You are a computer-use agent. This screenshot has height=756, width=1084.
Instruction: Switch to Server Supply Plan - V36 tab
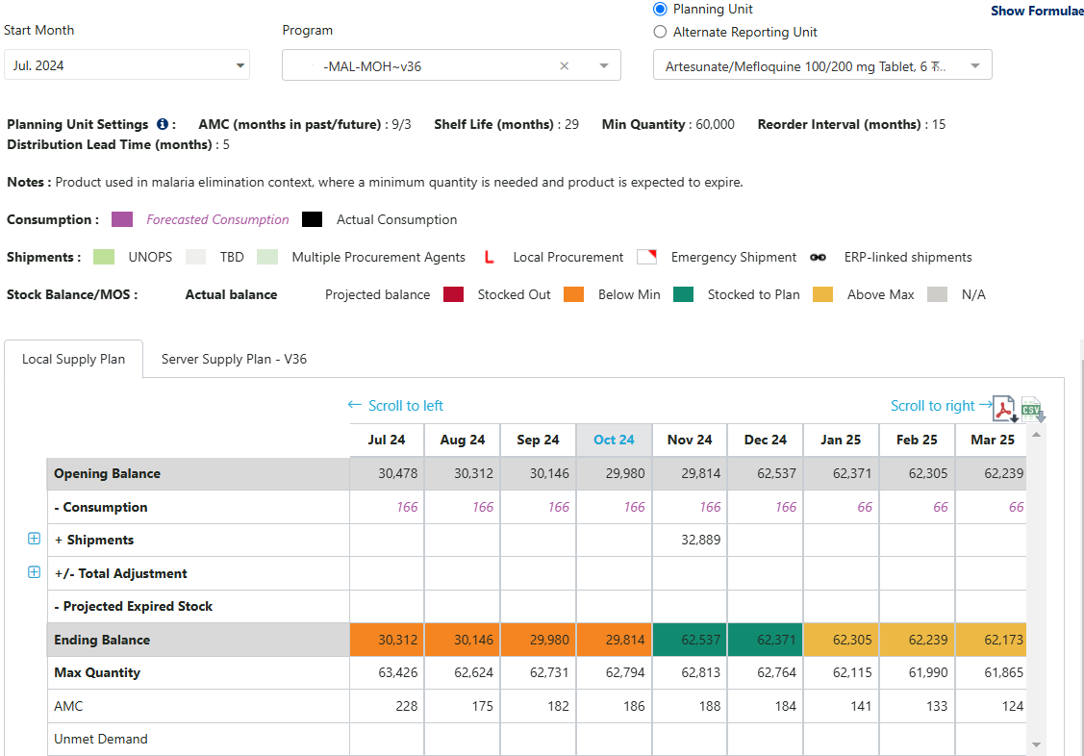pyautogui.click(x=234, y=359)
